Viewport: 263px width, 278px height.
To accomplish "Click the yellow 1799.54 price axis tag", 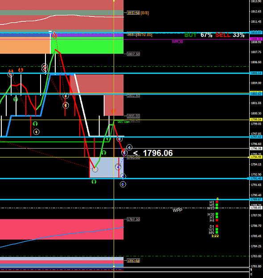I will pyautogui.click(x=256, y=120).
